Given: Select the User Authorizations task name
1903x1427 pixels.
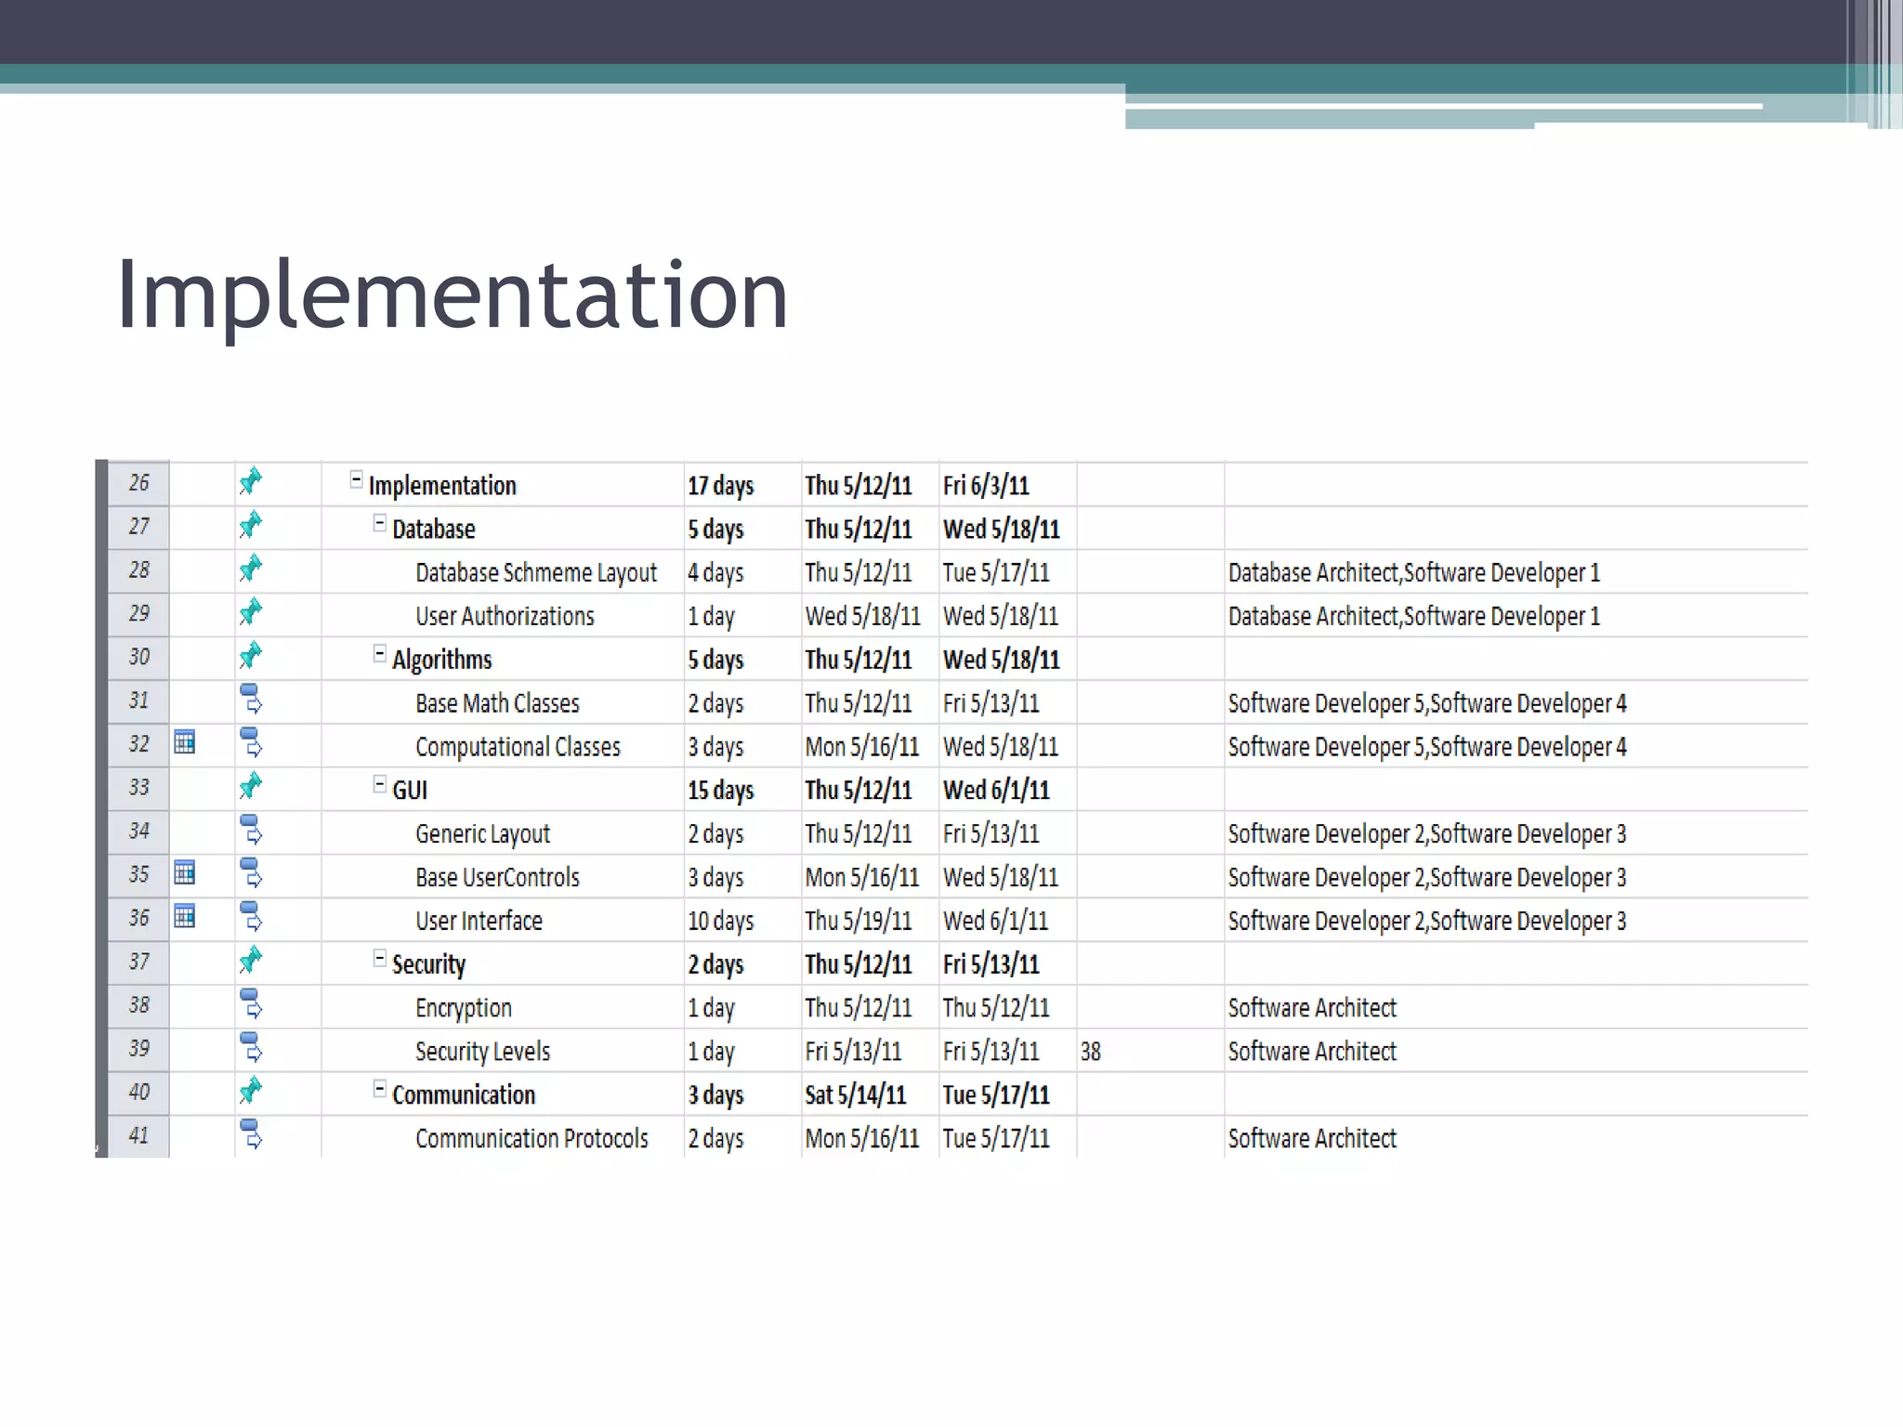Looking at the screenshot, I should coord(505,616).
